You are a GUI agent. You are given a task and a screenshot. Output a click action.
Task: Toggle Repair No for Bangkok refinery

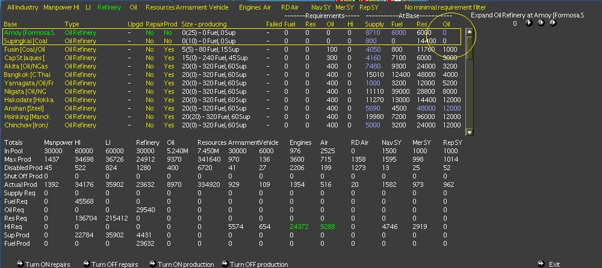150,75
